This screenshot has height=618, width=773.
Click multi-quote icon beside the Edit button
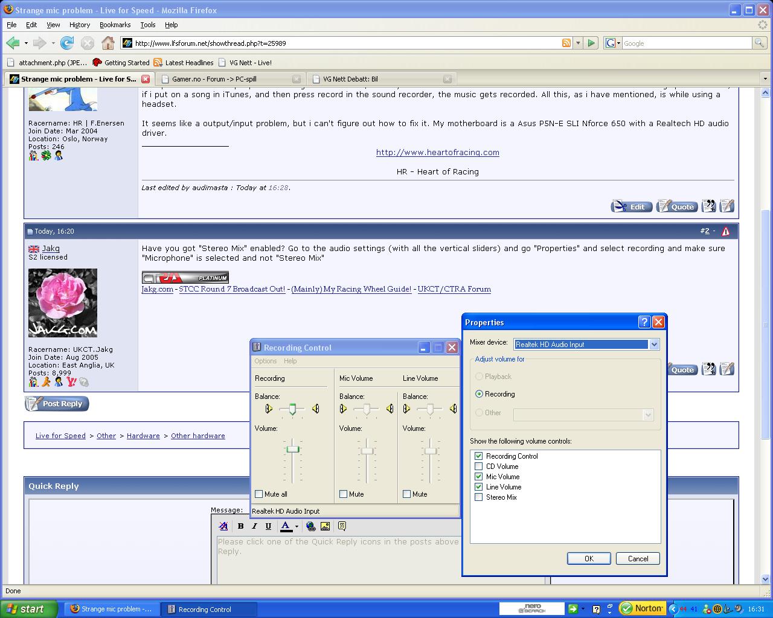(709, 206)
